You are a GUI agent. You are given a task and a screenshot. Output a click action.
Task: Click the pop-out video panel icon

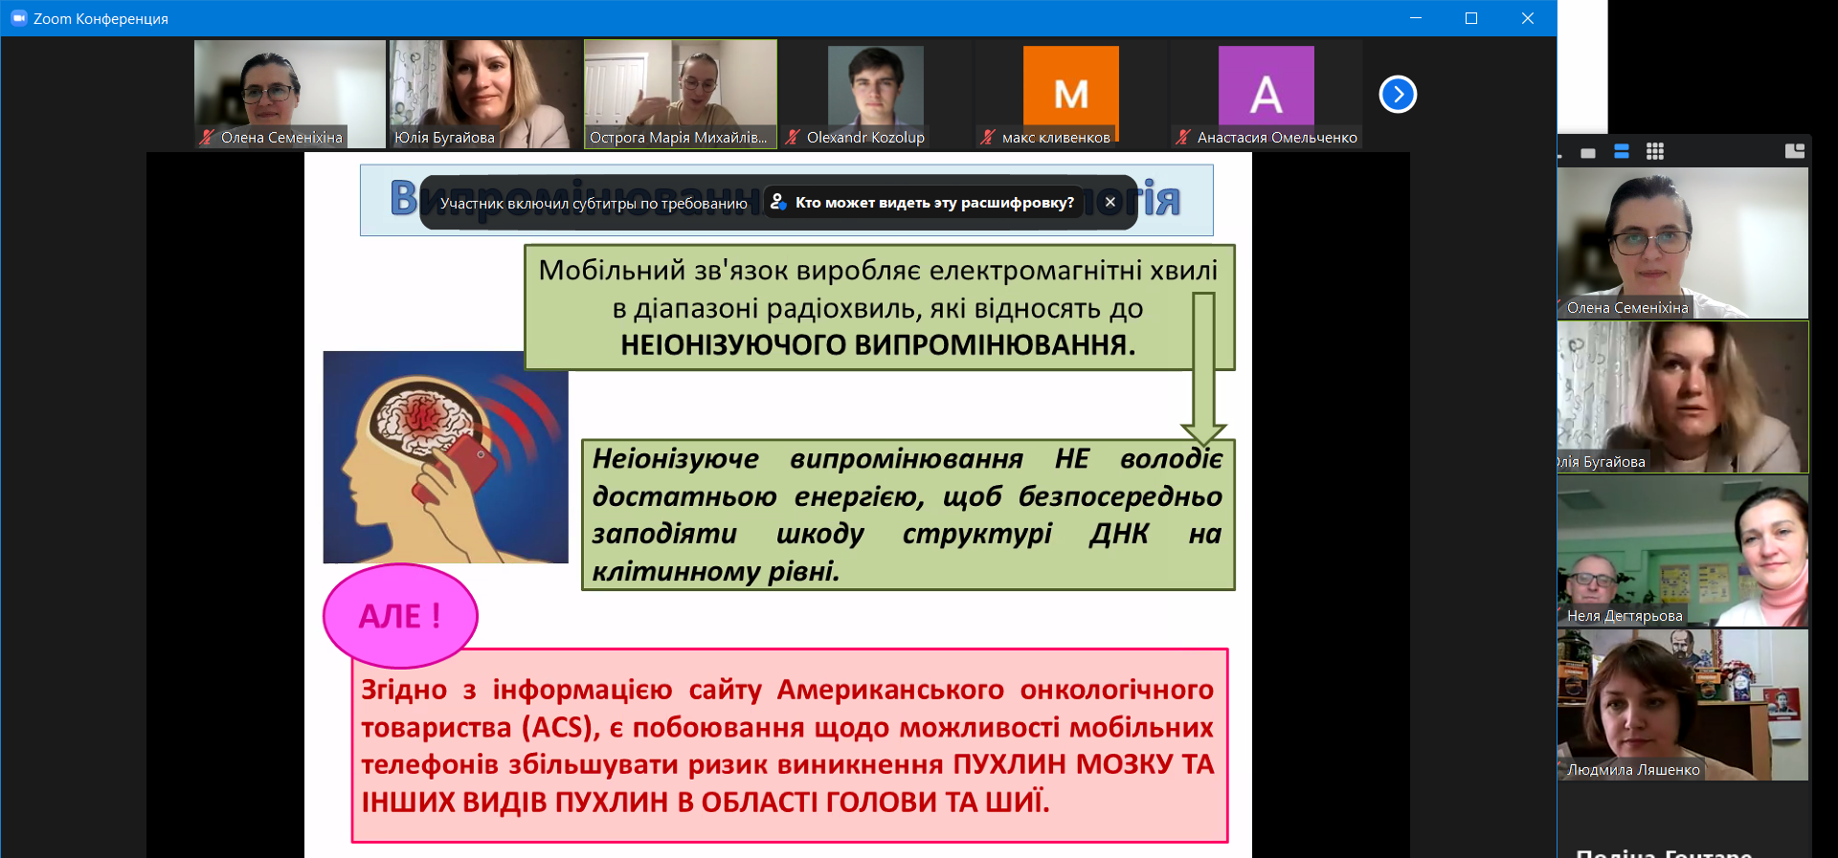(1794, 151)
